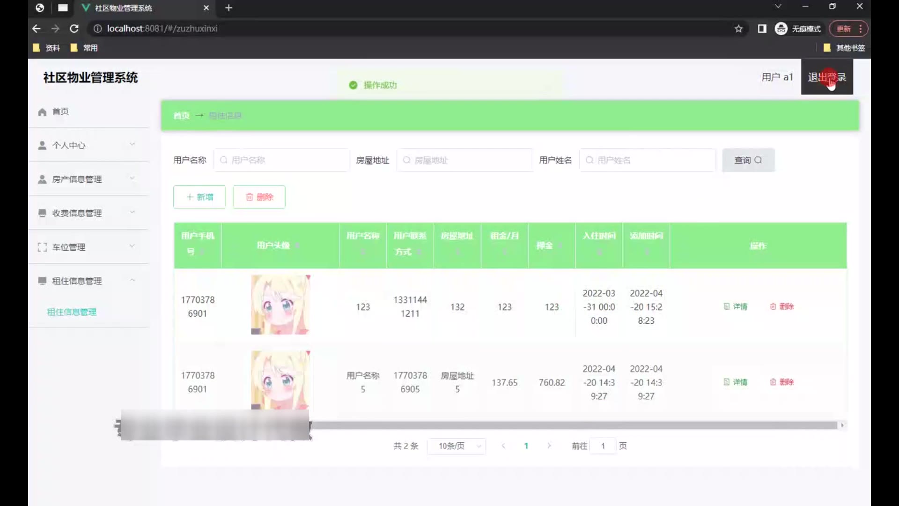Open the 10条/页 page size dropdown
Screen dimensions: 899x506
[x=457, y=446]
